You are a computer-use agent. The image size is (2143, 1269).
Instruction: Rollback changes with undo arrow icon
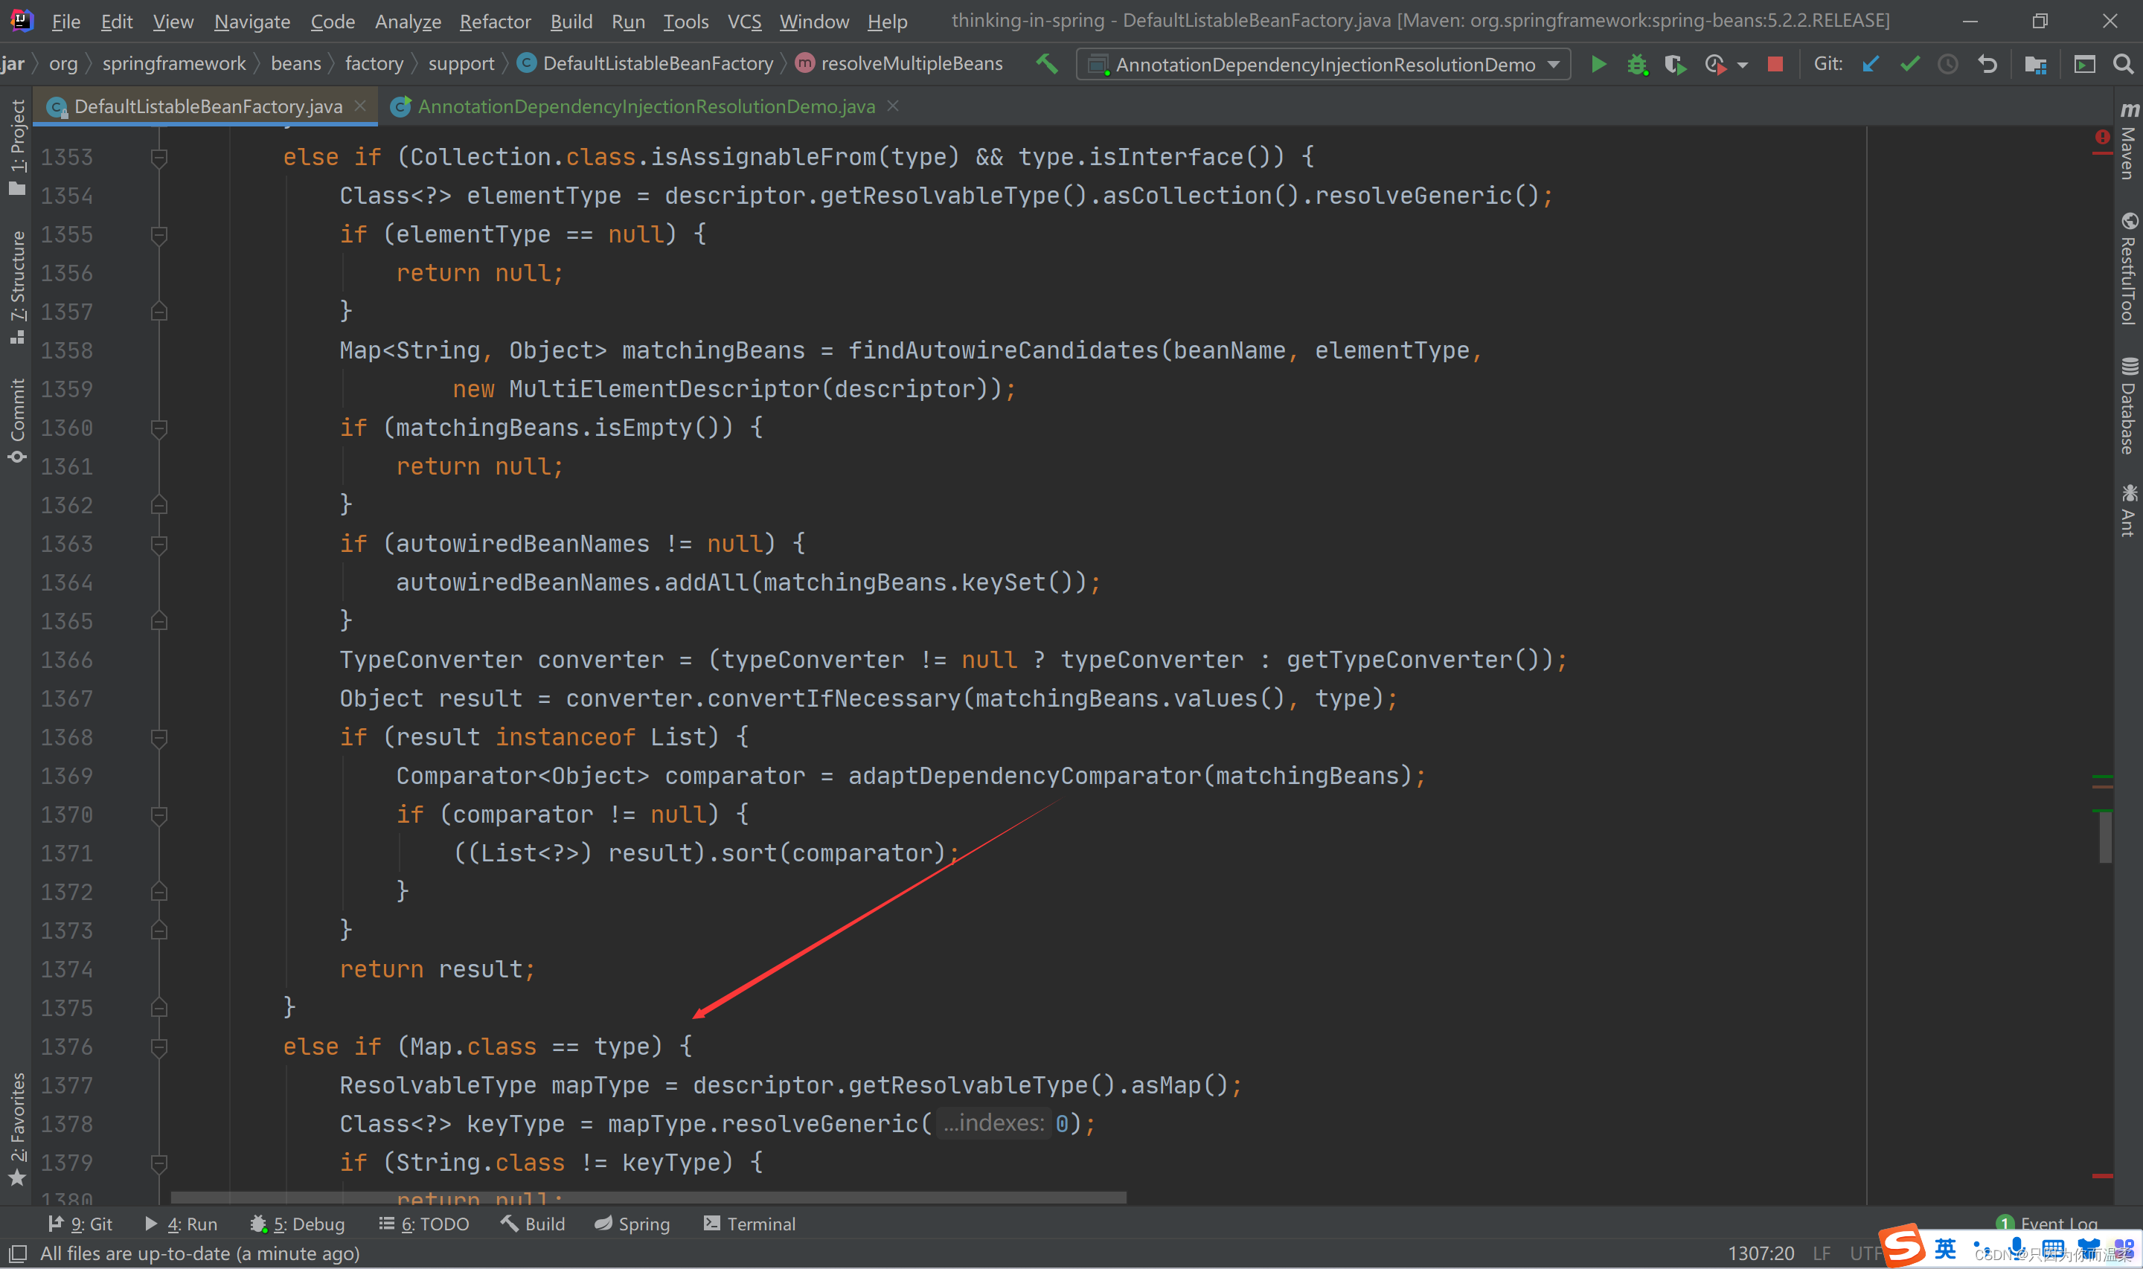tap(1987, 64)
